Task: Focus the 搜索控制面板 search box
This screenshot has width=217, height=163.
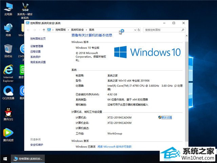Action: [164, 30]
